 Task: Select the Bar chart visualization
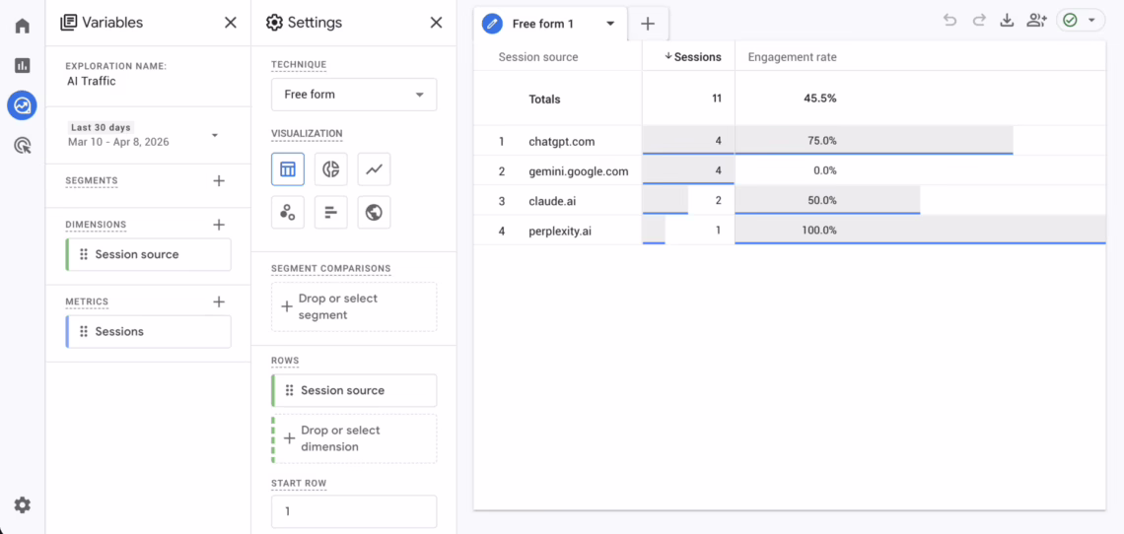pyautogui.click(x=330, y=212)
